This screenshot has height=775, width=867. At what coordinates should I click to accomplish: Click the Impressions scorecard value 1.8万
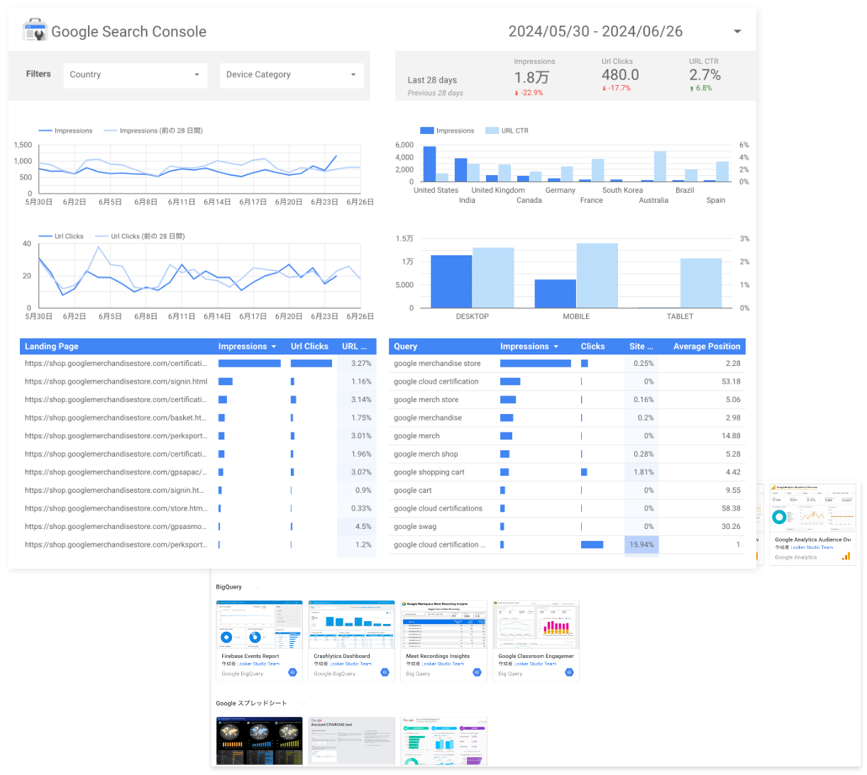pyautogui.click(x=531, y=77)
